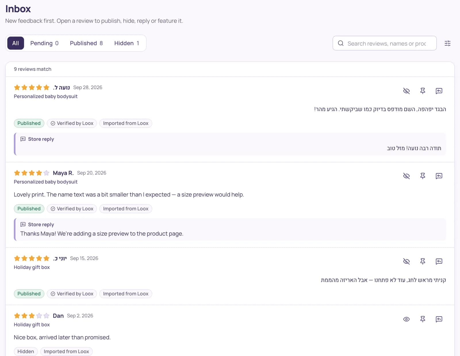The height and width of the screenshot is (356, 460).
Task: Click date Sep 28, 2026
Action: click(88, 87)
